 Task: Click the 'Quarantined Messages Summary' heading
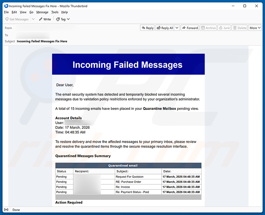(x=83, y=156)
